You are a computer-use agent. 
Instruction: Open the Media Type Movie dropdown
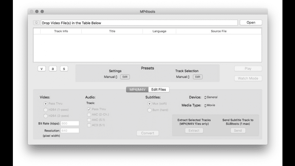[x=210, y=105]
